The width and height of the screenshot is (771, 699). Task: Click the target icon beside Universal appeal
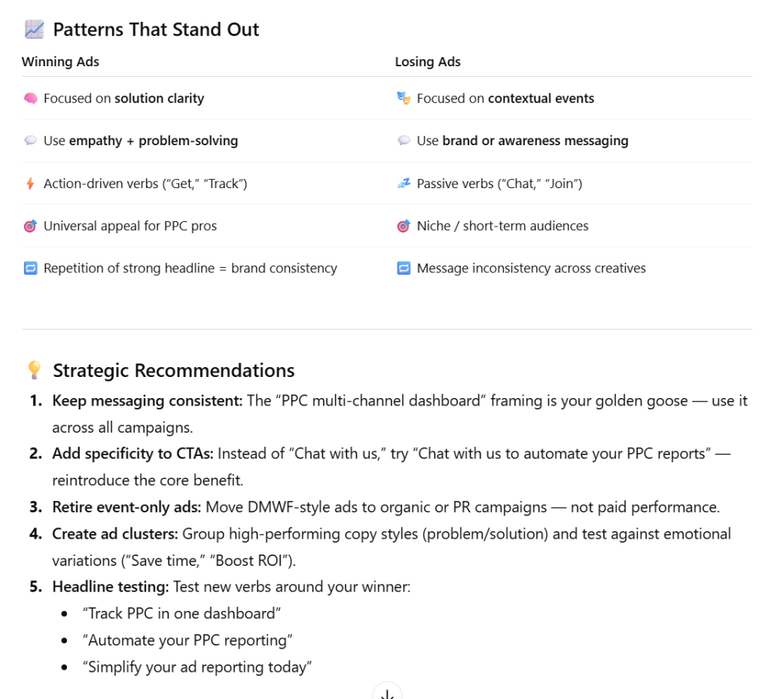pyautogui.click(x=30, y=226)
